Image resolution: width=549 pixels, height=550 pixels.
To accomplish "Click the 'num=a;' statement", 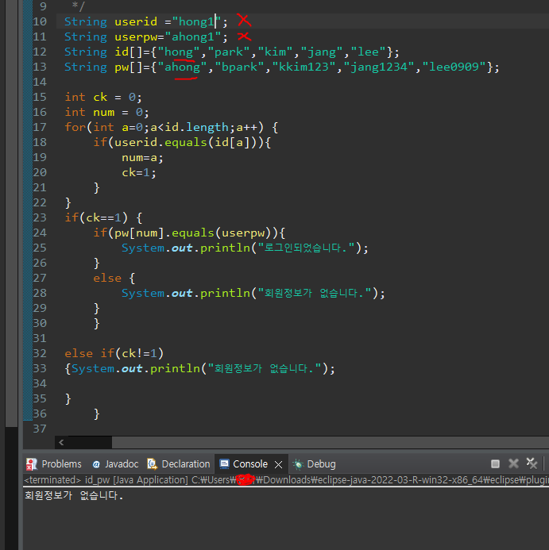I will [142, 157].
